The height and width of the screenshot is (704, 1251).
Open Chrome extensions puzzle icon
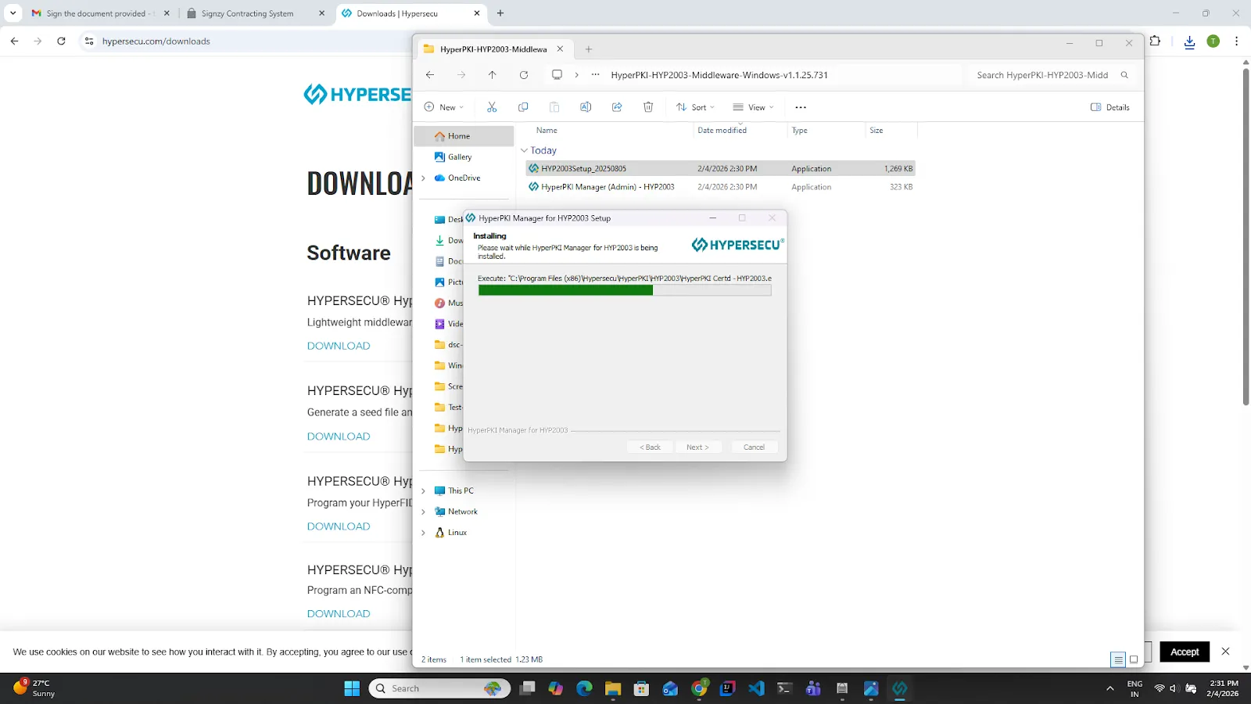point(1155,41)
